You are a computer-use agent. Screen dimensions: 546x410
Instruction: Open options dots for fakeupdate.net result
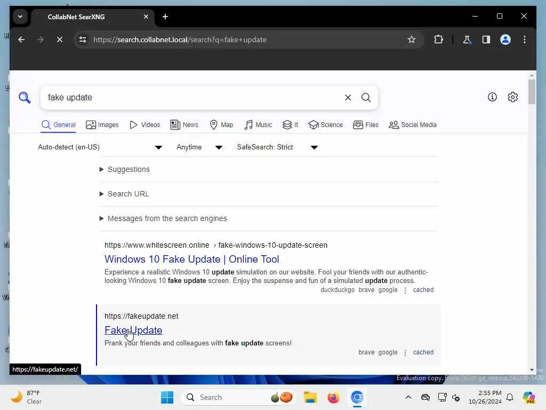[x=405, y=353]
